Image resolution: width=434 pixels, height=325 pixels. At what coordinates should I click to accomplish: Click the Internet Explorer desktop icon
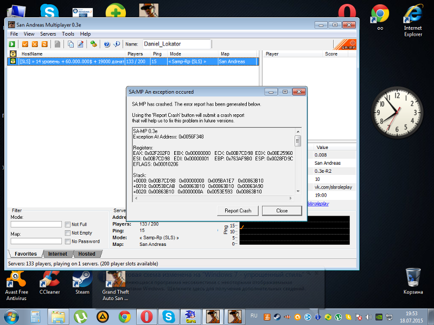[x=413, y=21]
